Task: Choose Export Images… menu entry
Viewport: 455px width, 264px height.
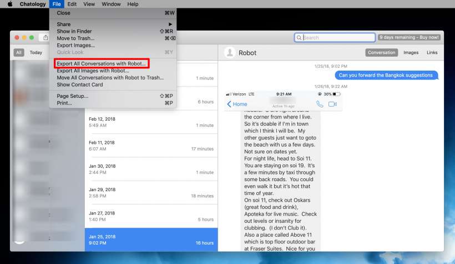Action: (x=113, y=46)
